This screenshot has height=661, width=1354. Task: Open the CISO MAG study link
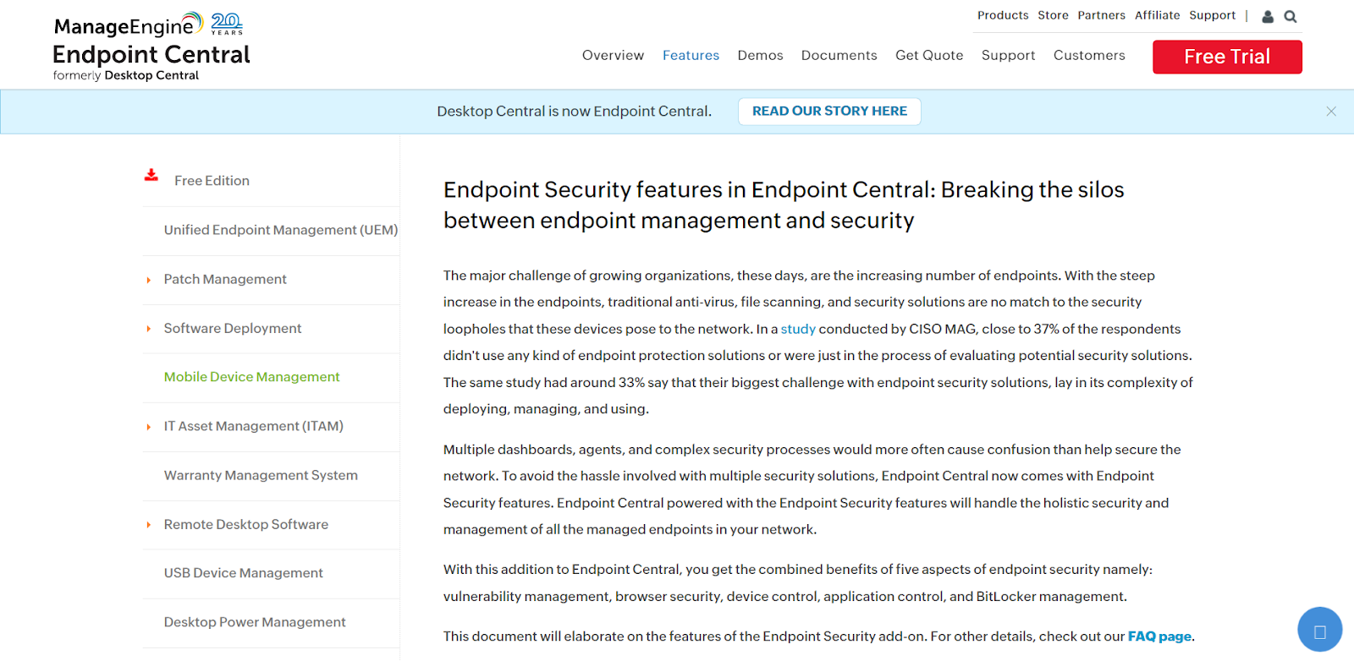[x=798, y=329]
